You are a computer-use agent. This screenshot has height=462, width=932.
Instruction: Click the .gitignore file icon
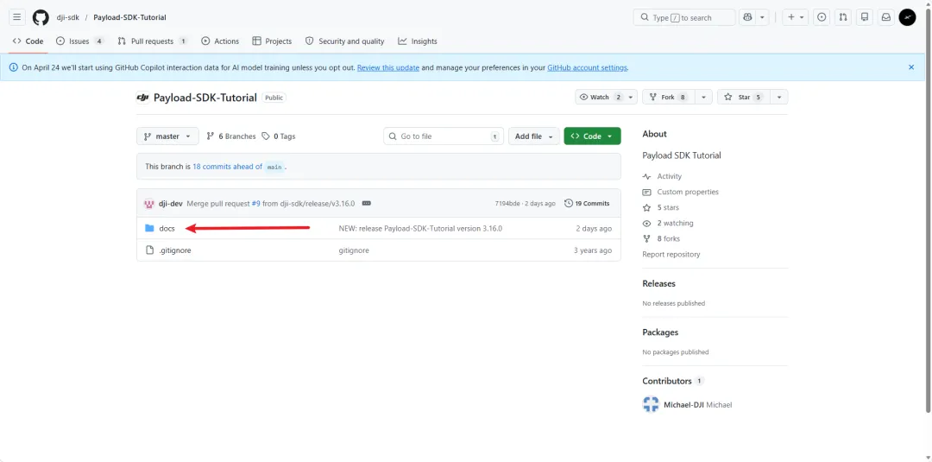point(149,250)
